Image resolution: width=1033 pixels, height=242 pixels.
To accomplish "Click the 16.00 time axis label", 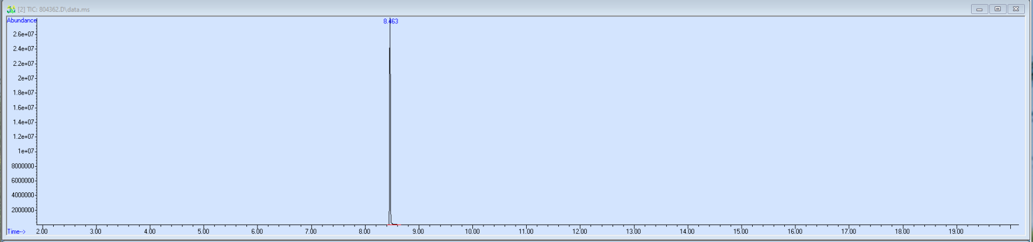I will click(795, 232).
